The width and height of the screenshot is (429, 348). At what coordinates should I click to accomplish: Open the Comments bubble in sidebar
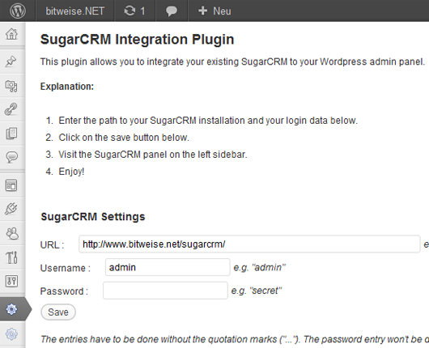[x=11, y=157]
